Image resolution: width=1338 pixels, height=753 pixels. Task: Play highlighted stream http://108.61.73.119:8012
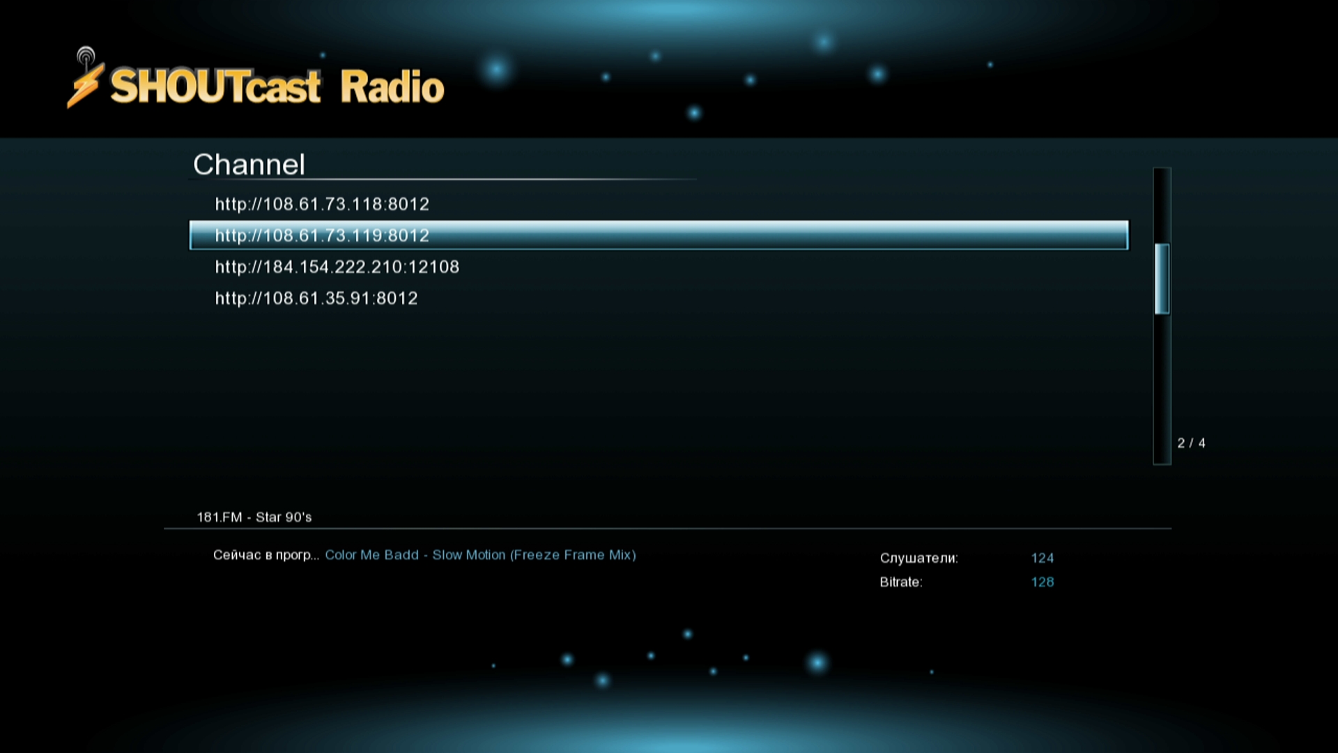[322, 236]
